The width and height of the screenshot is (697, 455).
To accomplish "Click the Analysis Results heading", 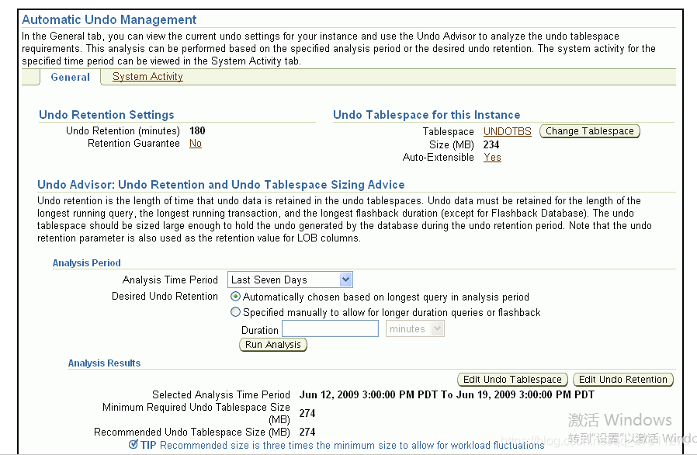I will (105, 363).
